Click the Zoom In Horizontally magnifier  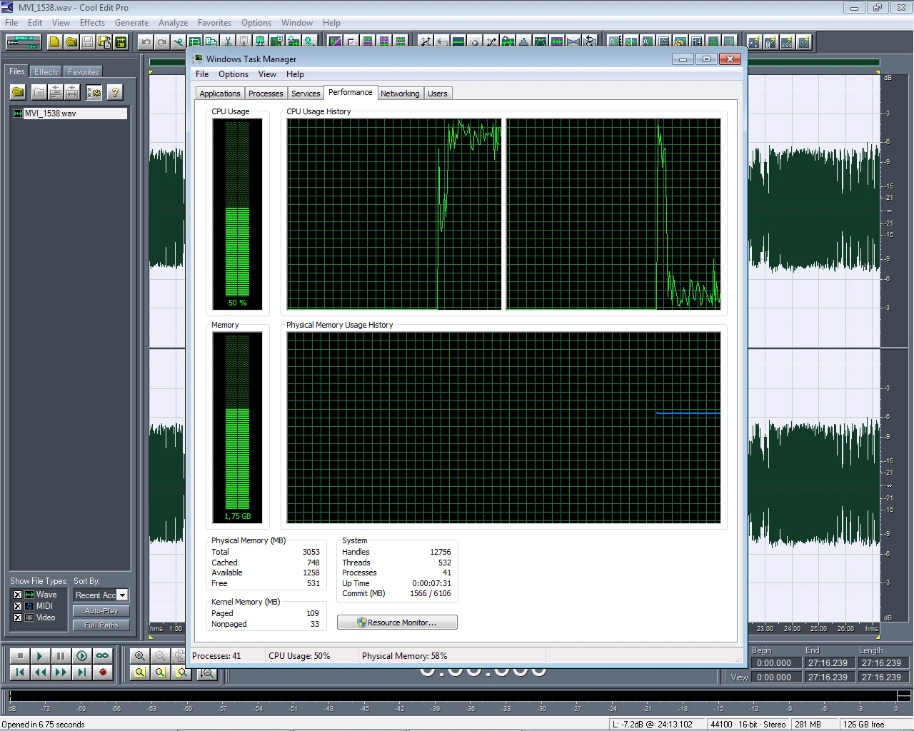point(140,656)
